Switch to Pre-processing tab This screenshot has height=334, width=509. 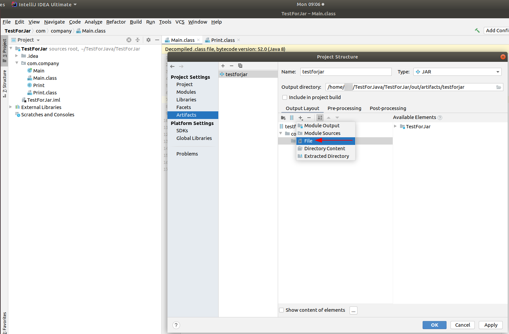tap(344, 108)
